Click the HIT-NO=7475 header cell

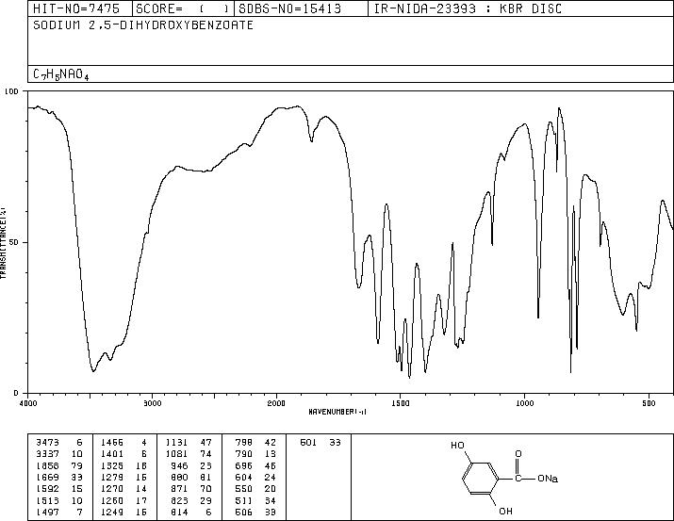tap(80, 8)
